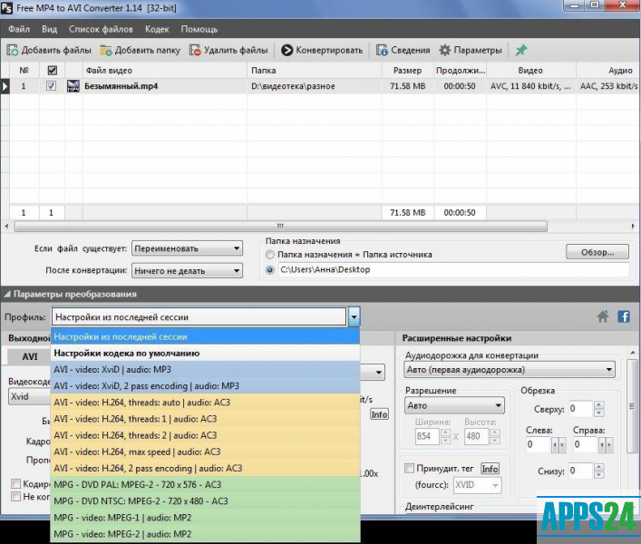Image resolution: width=641 pixels, height=544 pixels.
Task: Click the green pin icon in toolbar
Action: [x=520, y=51]
